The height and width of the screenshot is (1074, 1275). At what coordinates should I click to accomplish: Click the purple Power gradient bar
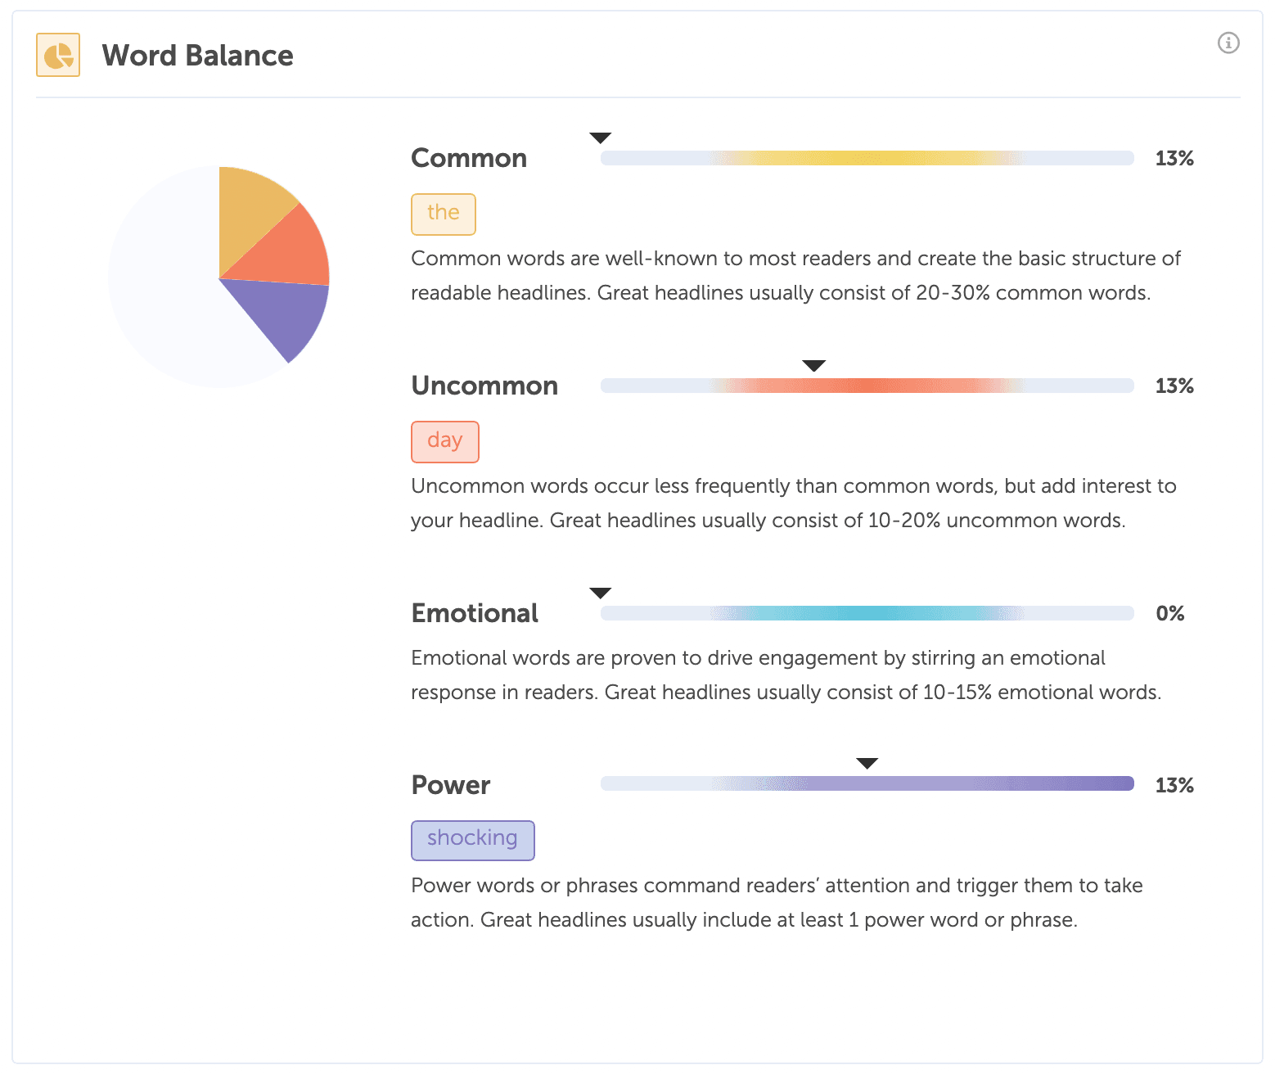867,783
